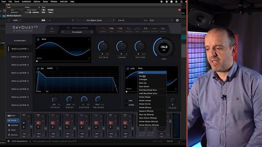Click the HELP button

[x=169, y=141]
